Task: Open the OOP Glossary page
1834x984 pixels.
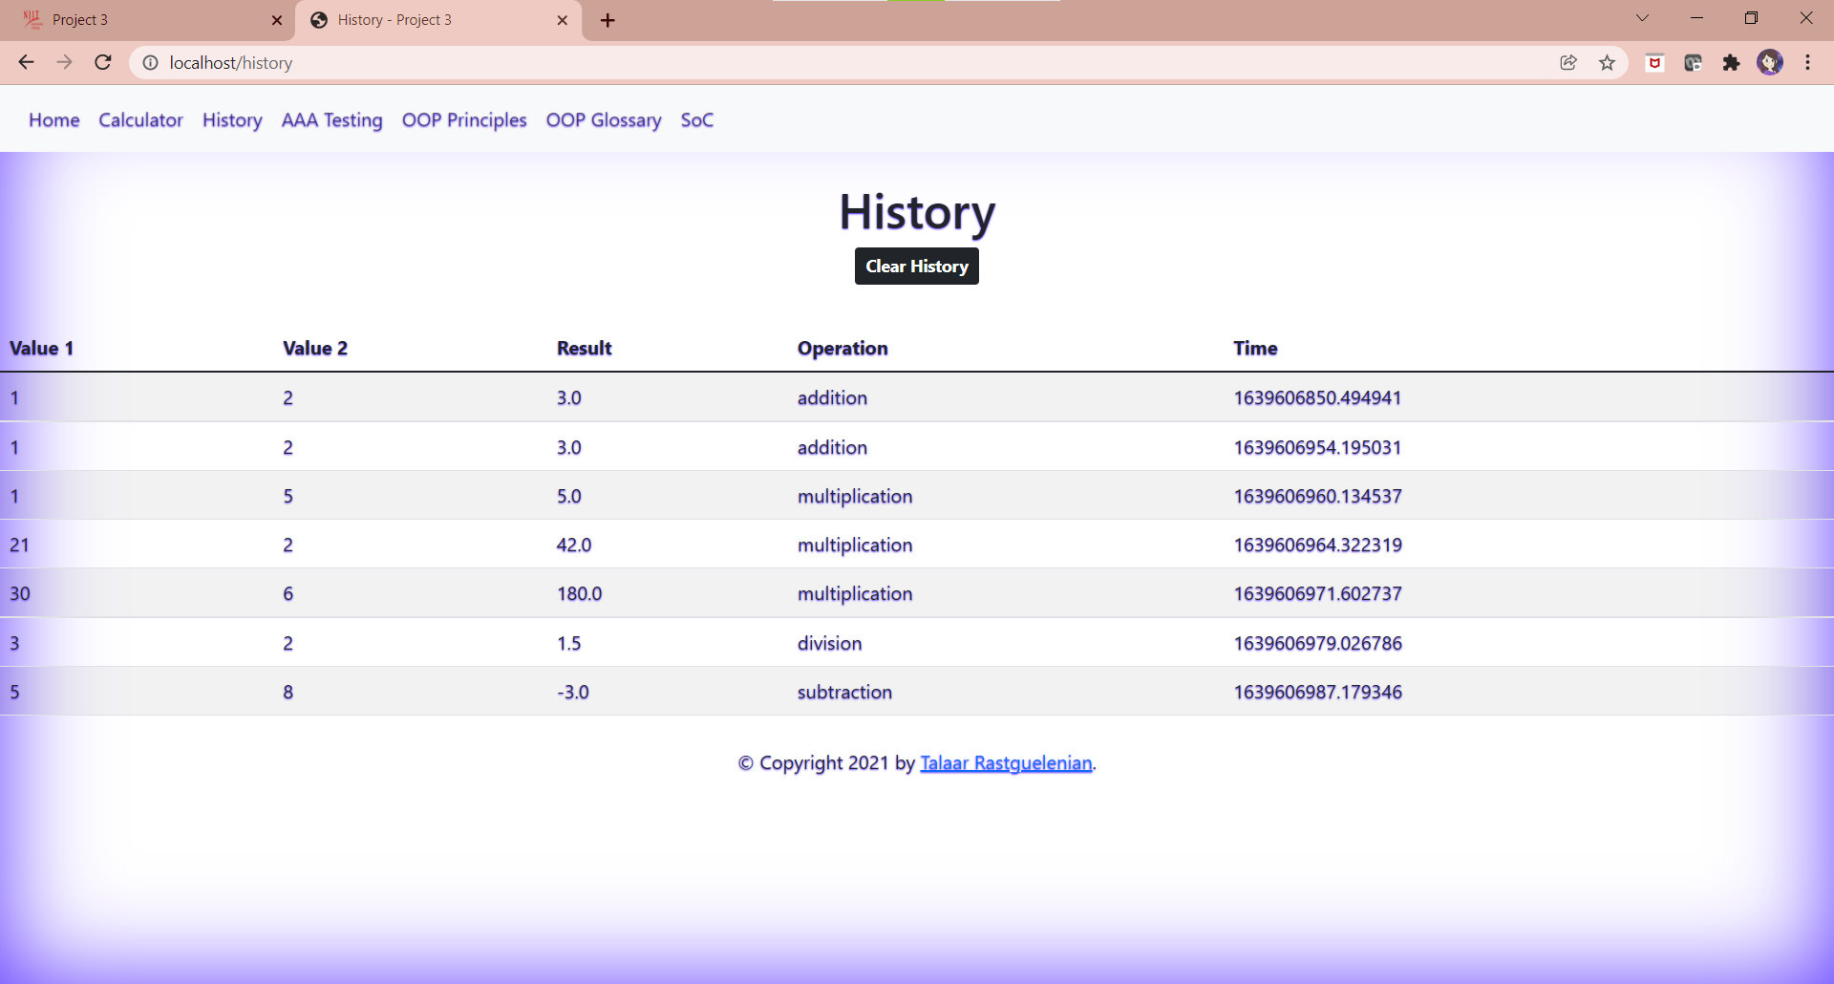Action: [x=603, y=119]
